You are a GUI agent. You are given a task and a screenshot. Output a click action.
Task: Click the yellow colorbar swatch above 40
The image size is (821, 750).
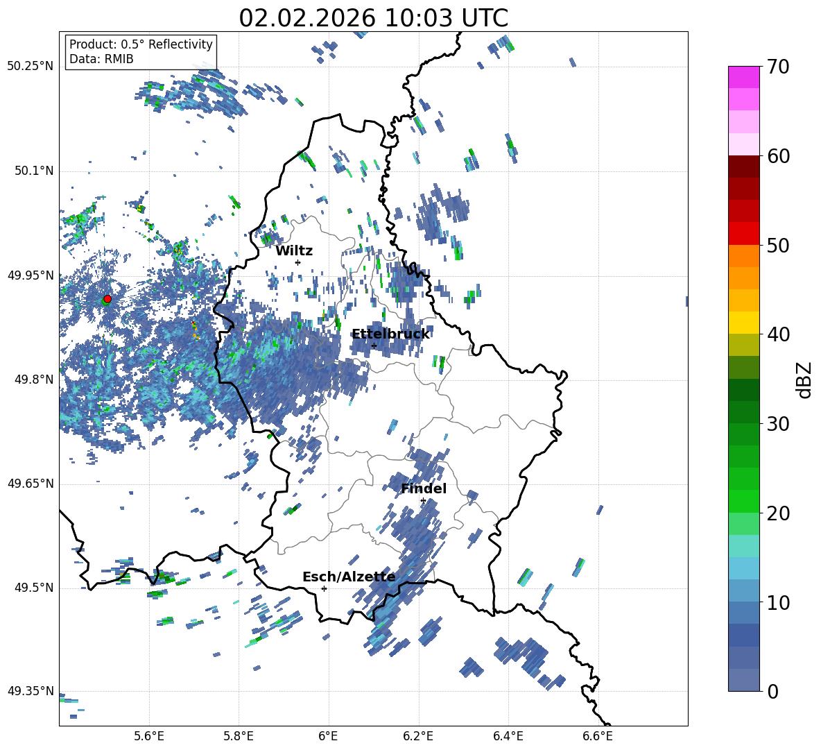743,323
